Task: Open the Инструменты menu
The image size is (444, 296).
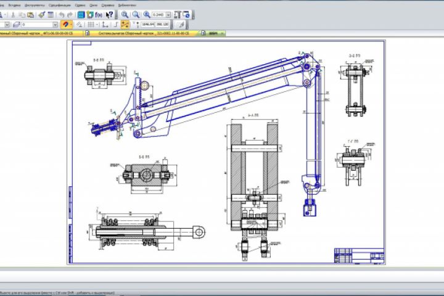Action: point(35,5)
